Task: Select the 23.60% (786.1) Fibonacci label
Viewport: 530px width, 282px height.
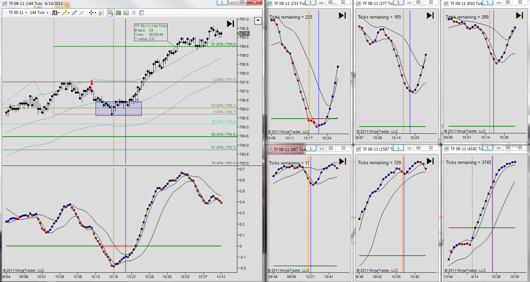Action: click(224, 106)
